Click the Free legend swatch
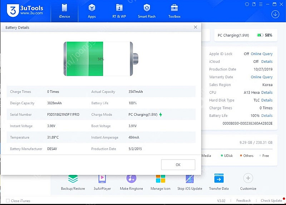The height and width of the screenshot is (205, 286). coord(260,156)
